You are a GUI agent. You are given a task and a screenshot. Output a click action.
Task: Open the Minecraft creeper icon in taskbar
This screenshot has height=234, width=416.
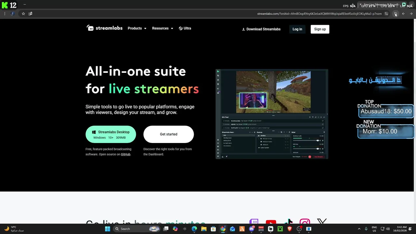pos(280,229)
